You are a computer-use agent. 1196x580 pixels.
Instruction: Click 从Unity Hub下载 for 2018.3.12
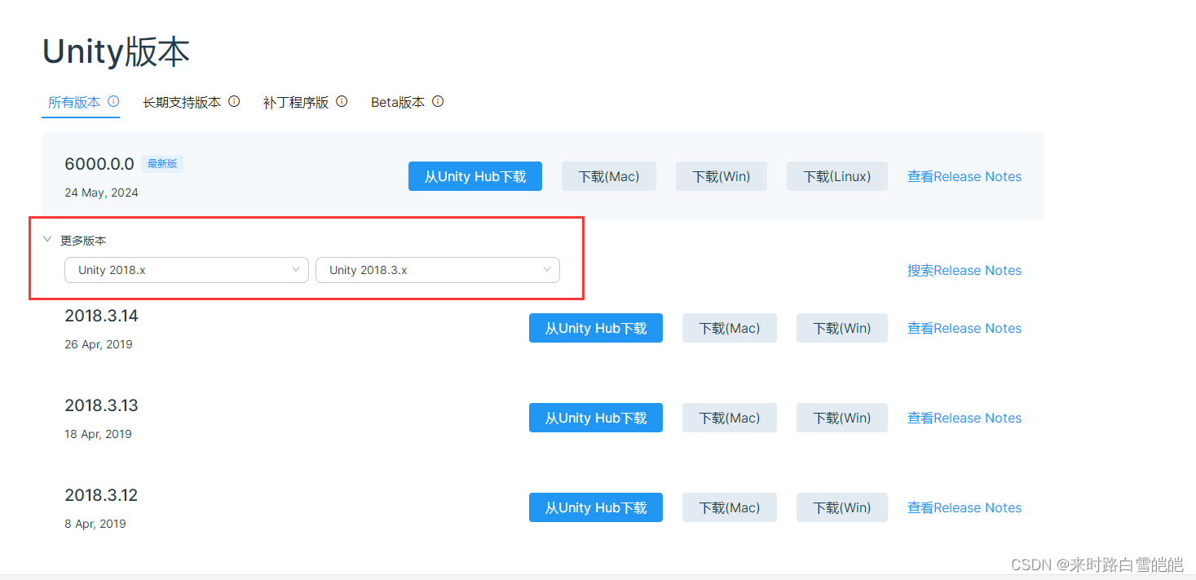596,507
